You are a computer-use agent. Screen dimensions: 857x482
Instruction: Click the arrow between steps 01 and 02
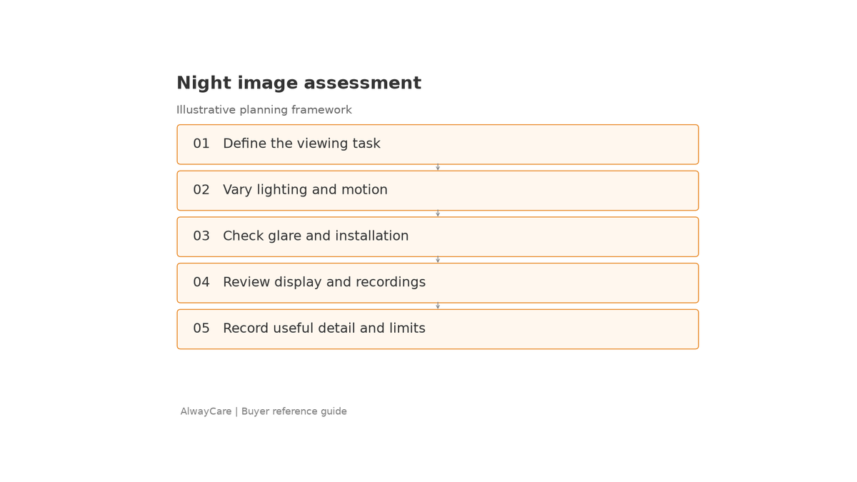438,168
